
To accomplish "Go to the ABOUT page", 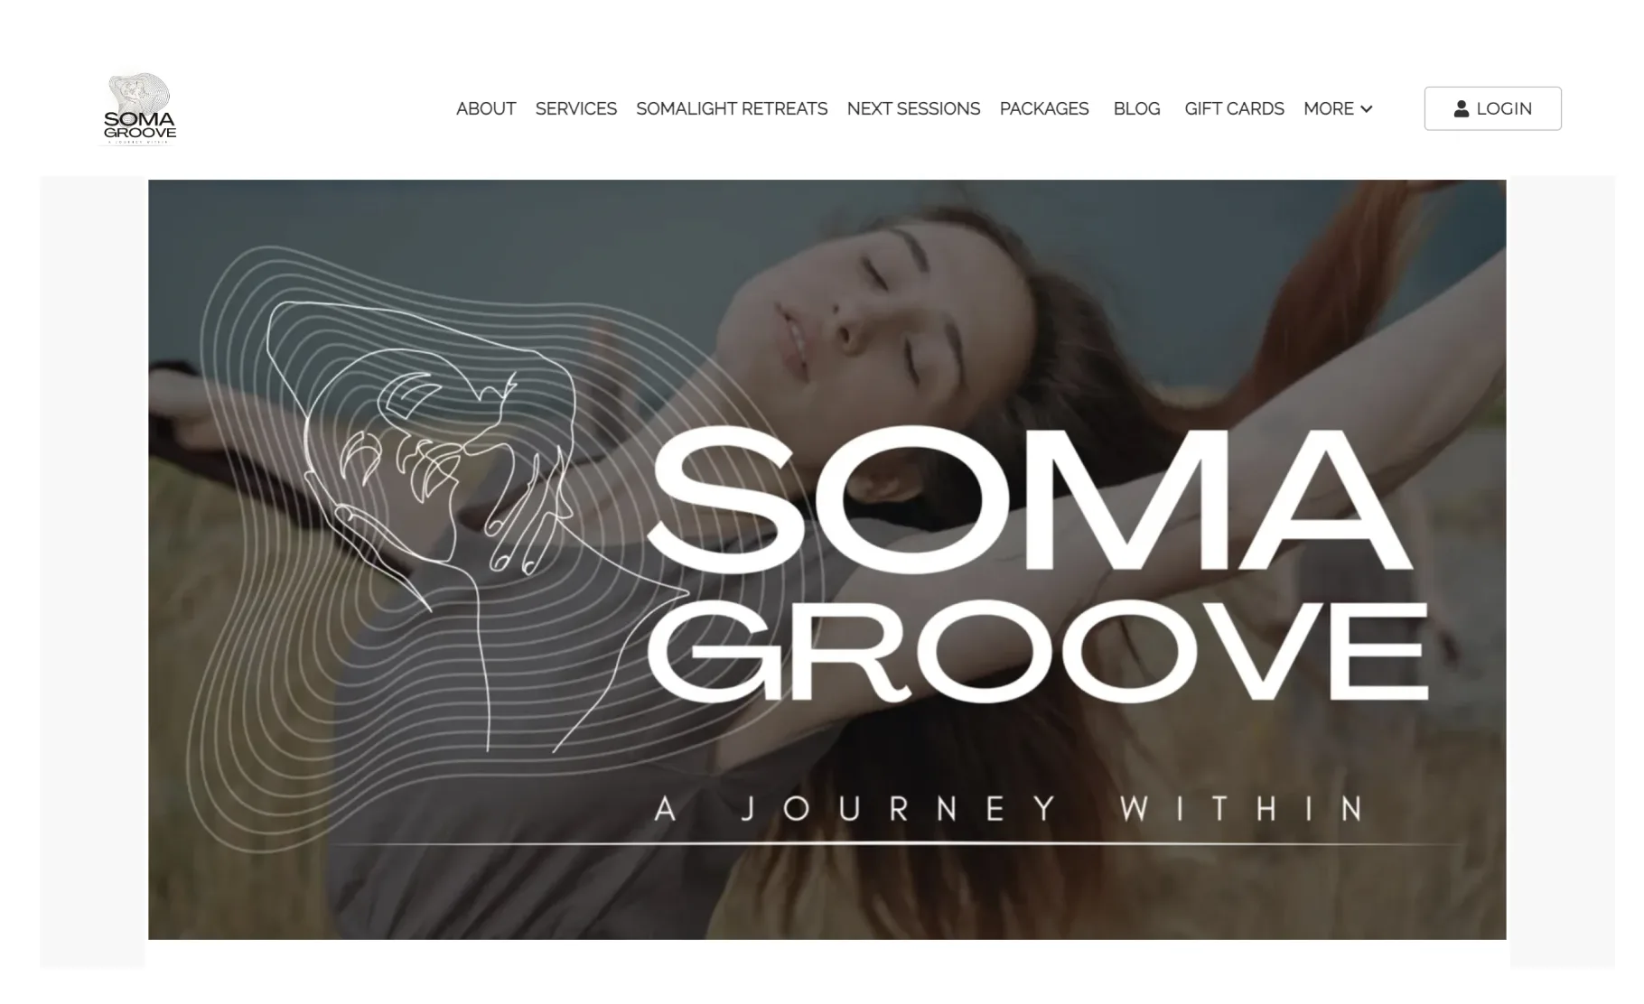I will point(486,109).
